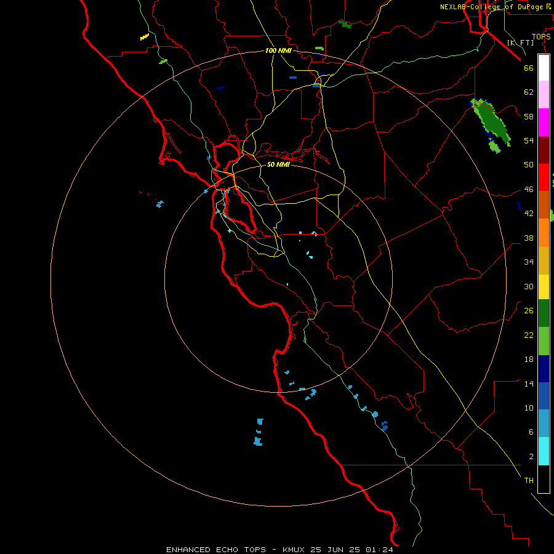
Task: Click the NEXLAB-College of DuPage credit text
Action: (491, 7)
